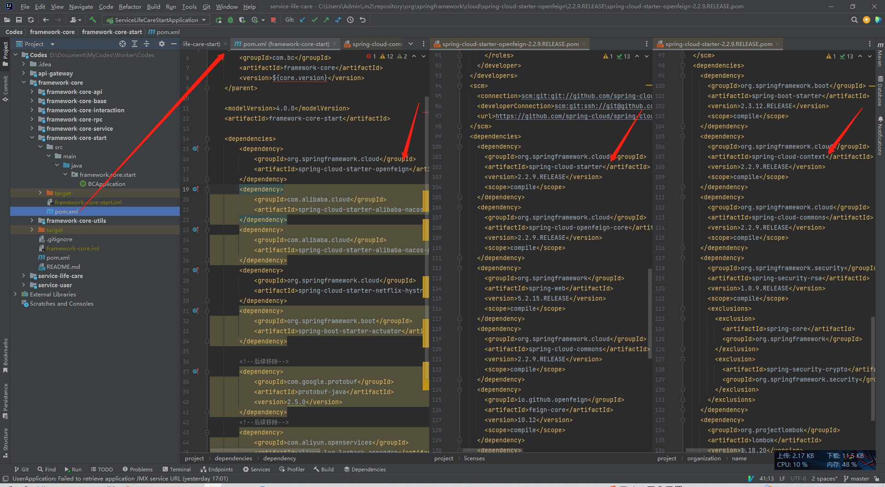Click the dependencies breadcrumb below the editor
885x487 pixels.
tap(233, 458)
